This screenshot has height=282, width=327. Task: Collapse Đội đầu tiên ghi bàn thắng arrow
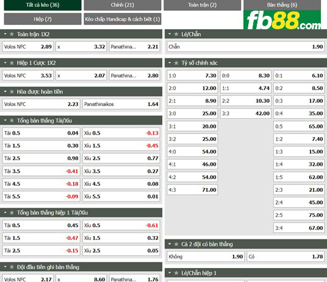click(x=5, y=267)
